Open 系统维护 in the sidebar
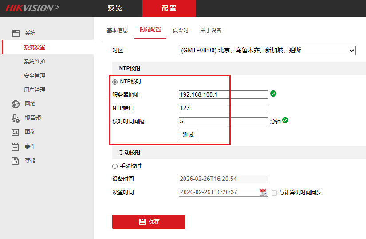This screenshot has width=366, height=239. (x=35, y=62)
